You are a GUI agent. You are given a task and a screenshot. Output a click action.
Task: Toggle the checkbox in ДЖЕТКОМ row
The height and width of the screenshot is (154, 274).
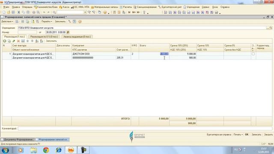tap(253, 54)
